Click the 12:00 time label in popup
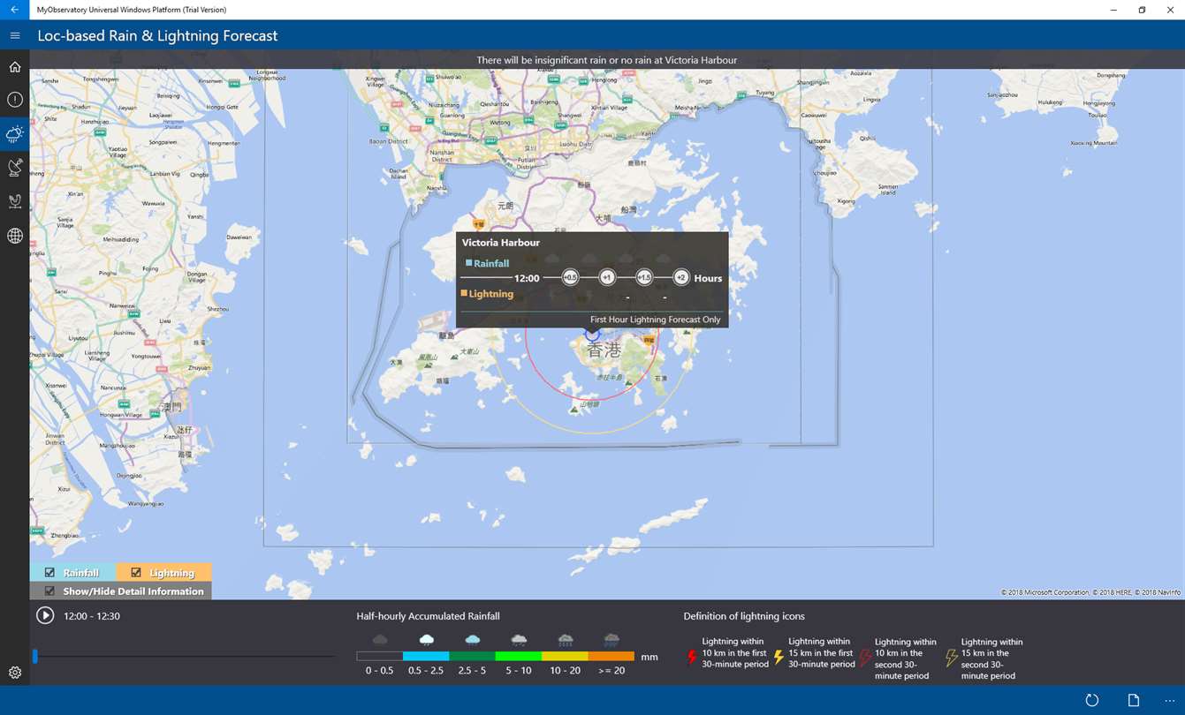This screenshot has height=715, width=1185. coord(527,278)
